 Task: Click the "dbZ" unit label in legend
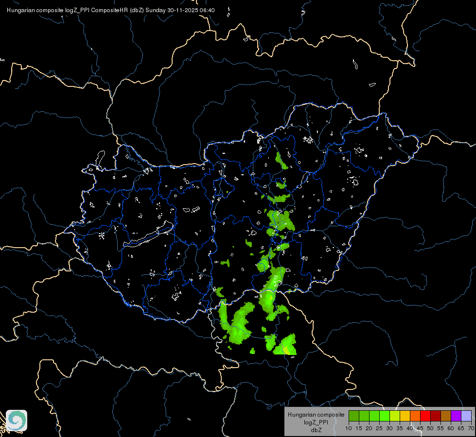(x=316, y=430)
